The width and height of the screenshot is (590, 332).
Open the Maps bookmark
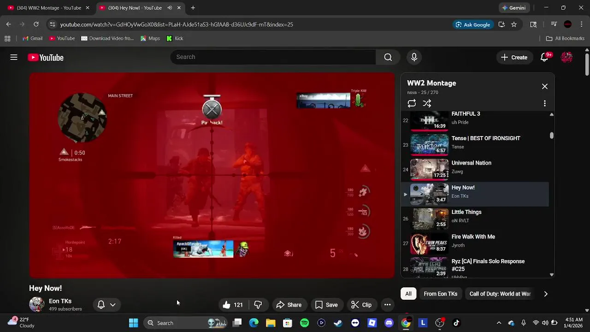(150, 38)
